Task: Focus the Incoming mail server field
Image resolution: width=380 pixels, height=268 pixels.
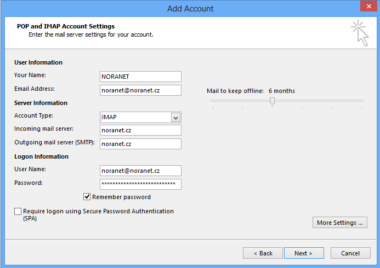Action: 140,130
